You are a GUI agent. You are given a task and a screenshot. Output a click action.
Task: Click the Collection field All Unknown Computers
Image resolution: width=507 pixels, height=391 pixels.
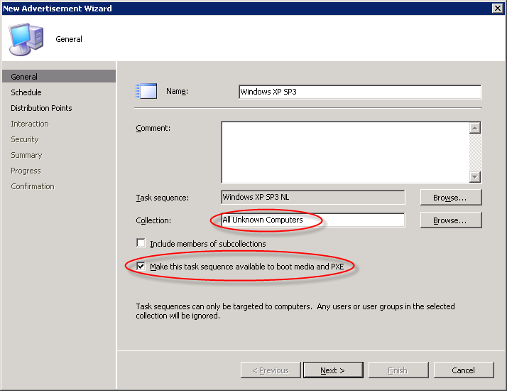(x=313, y=220)
